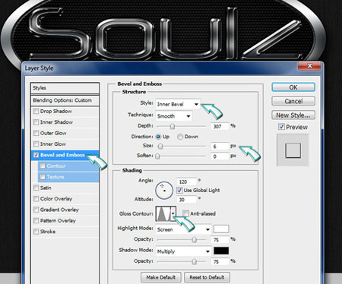Screen dimensions: 342x284
Task: Select the Down direction radio button
Action: point(180,137)
